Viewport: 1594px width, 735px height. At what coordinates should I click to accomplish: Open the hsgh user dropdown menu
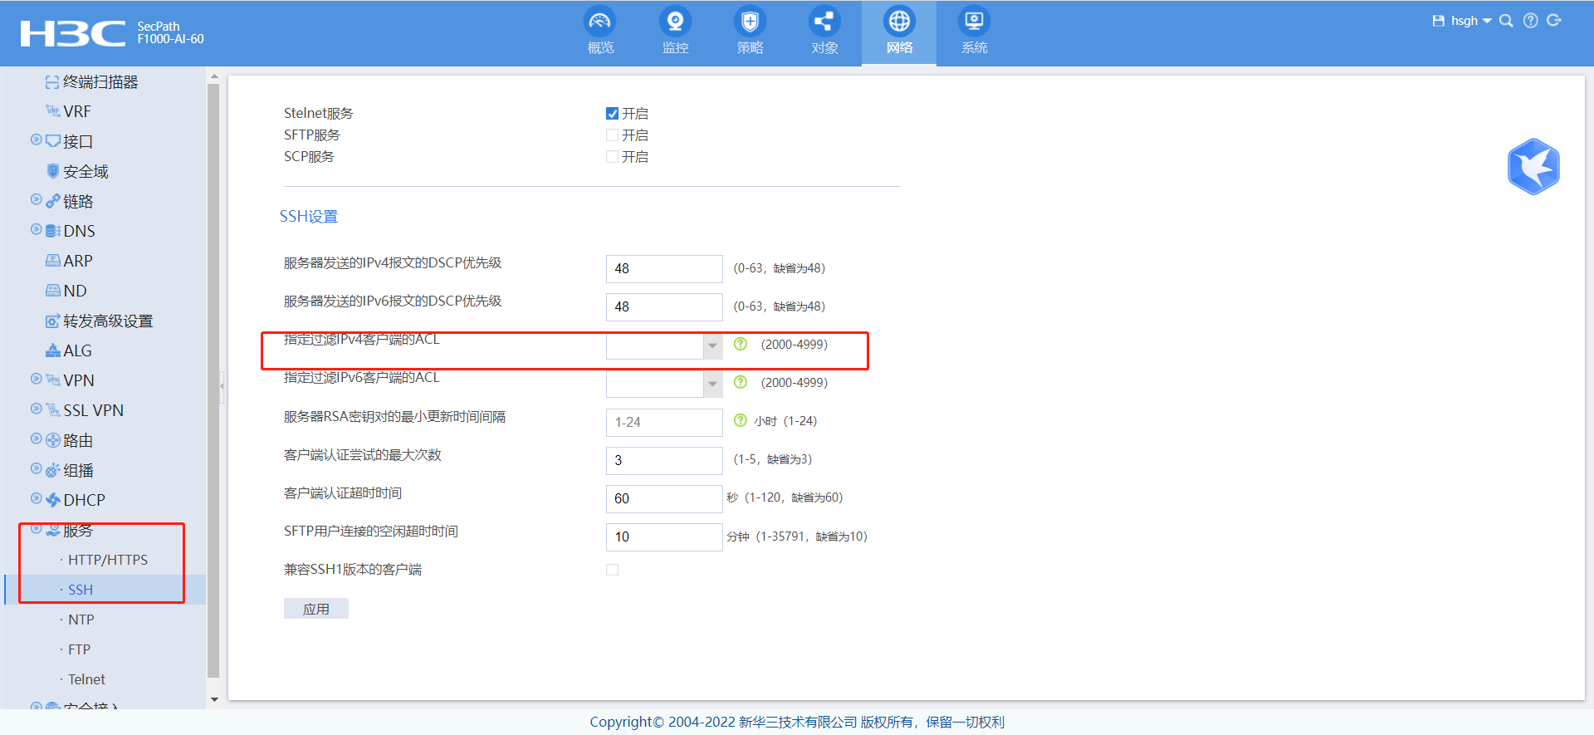pyautogui.click(x=1470, y=21)
